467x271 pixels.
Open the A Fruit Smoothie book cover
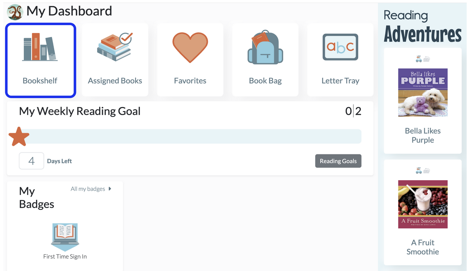click(x=423, y=204)
